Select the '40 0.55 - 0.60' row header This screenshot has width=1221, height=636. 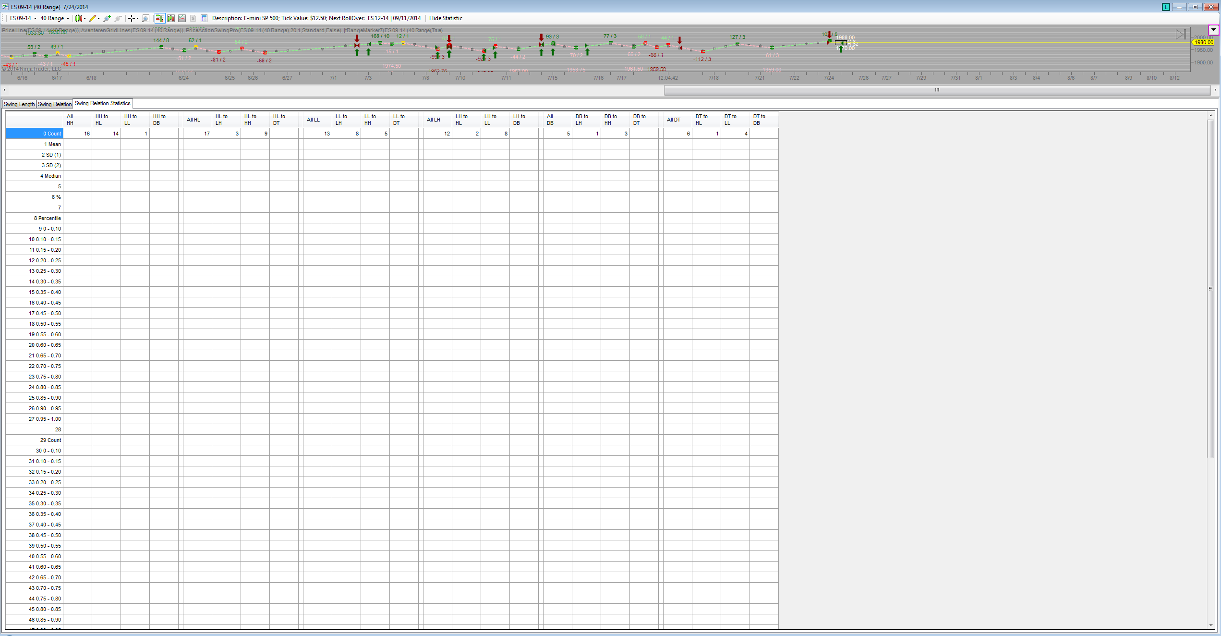34,556
